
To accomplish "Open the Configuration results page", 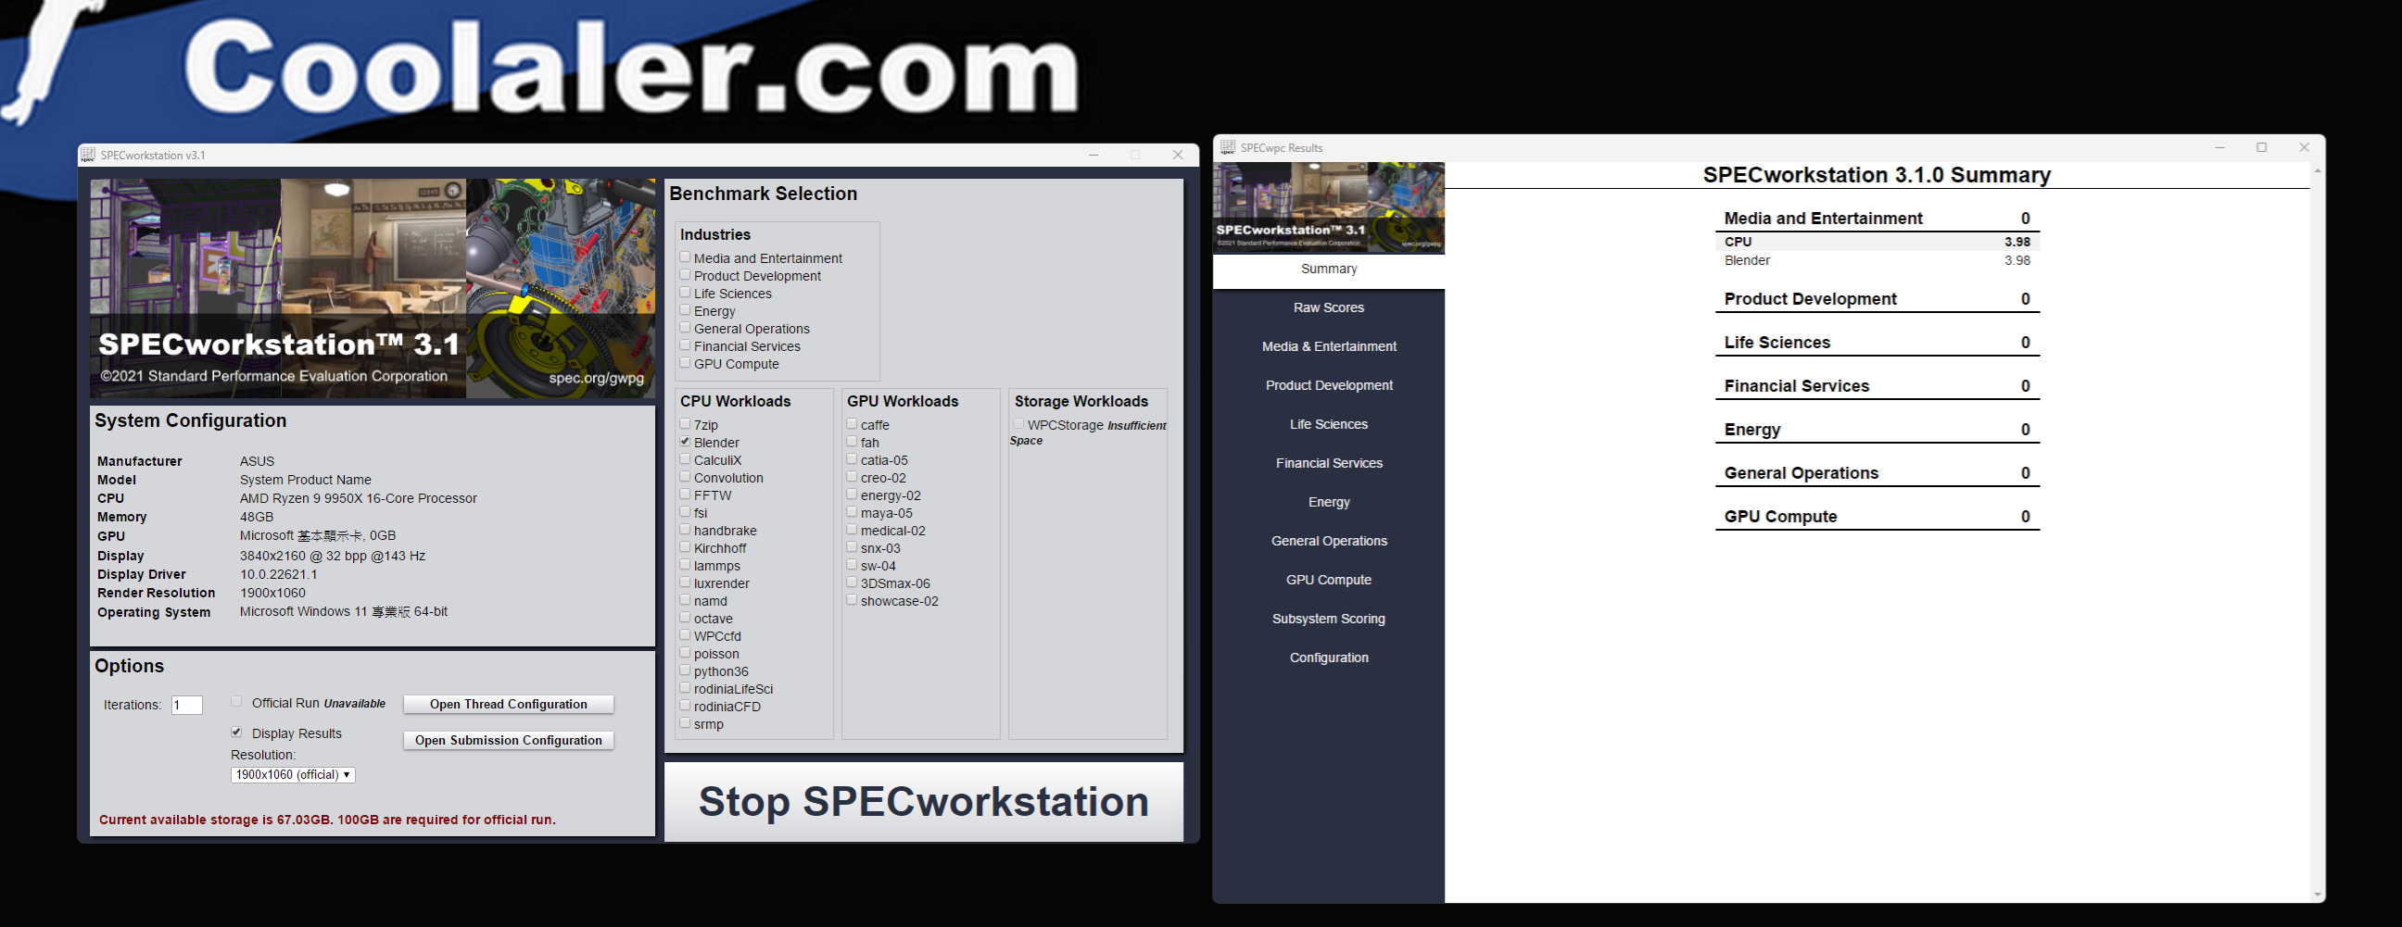I will 1329,658.
